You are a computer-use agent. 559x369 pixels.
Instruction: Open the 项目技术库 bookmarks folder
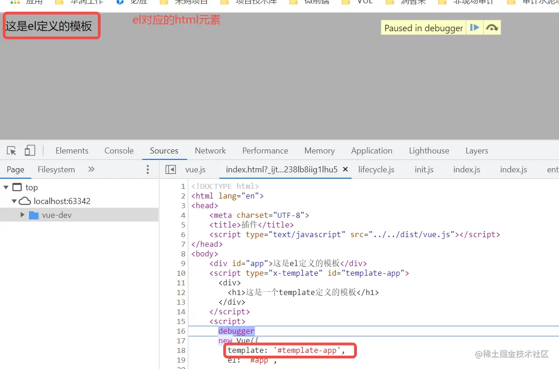click(x=248, y=2)
